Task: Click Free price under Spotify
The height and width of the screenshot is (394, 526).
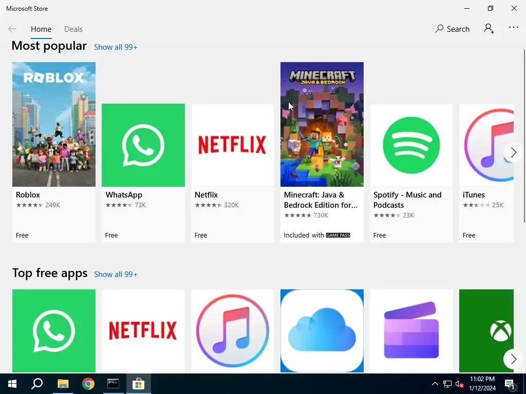Action: coord(380,235)
